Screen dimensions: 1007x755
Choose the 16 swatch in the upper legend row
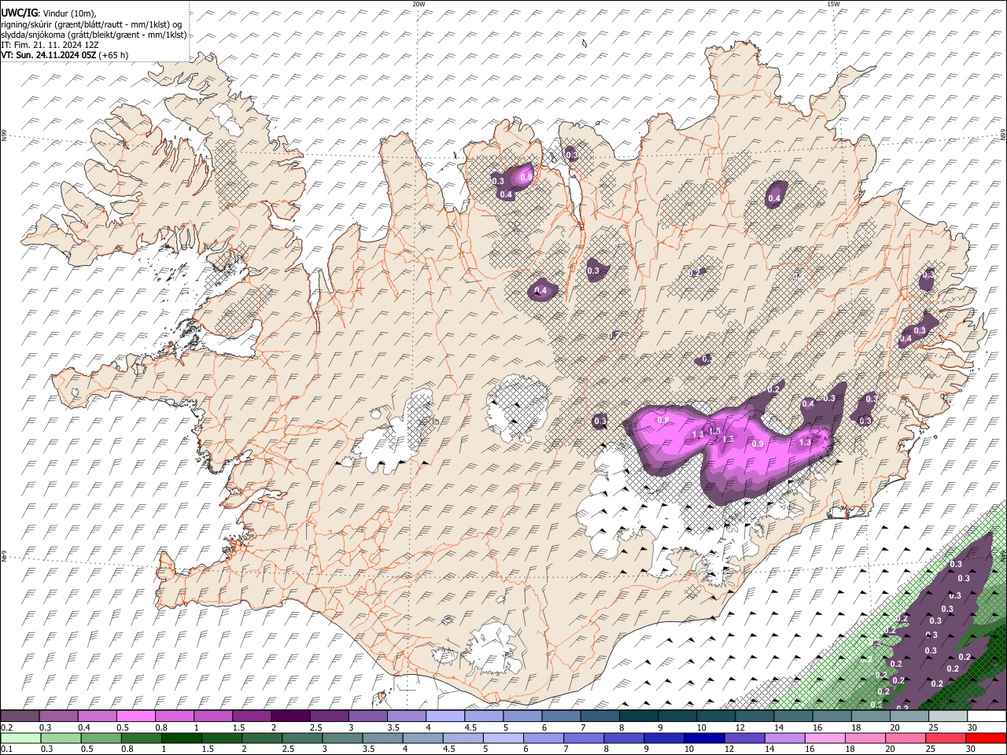pos(831,716)
